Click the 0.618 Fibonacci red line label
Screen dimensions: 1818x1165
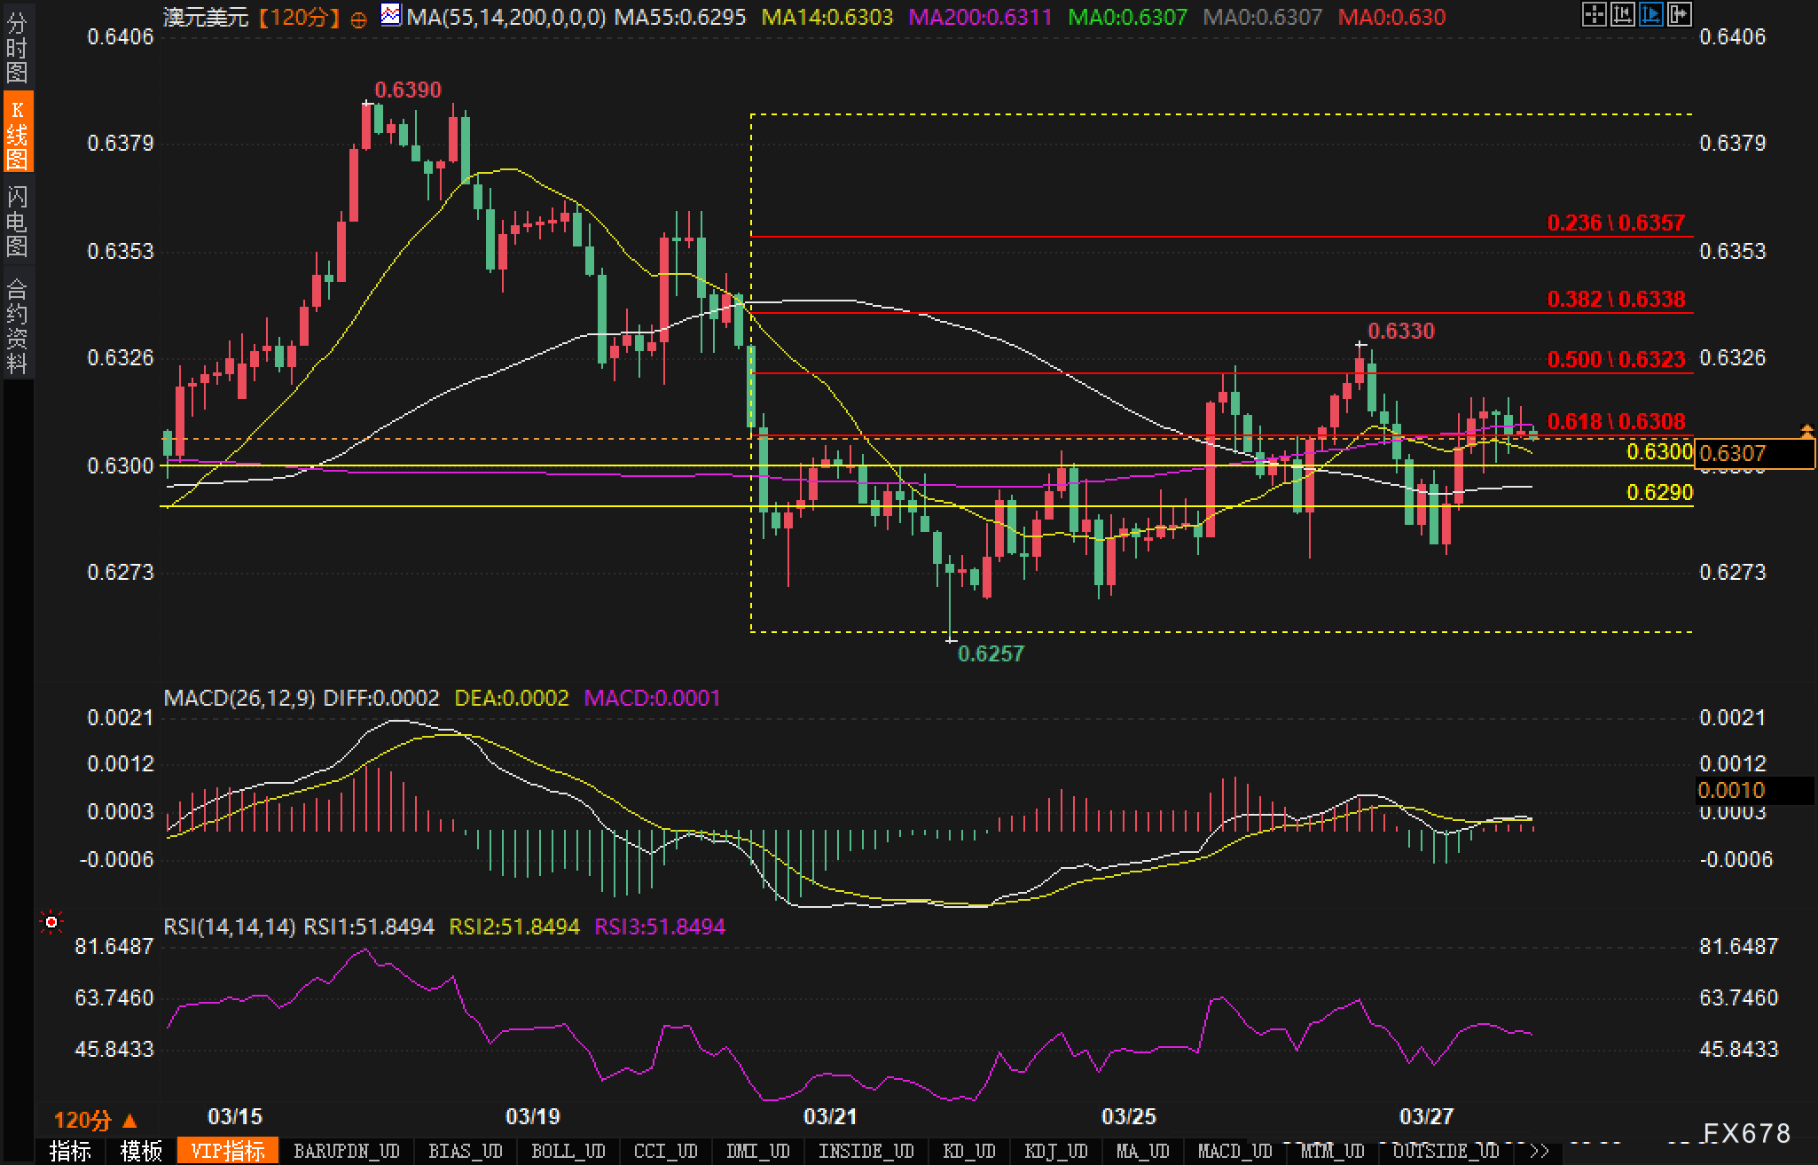point(1615,421)
